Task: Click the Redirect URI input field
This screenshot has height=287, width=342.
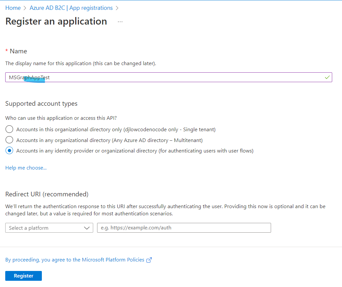Action: (184, 228)
